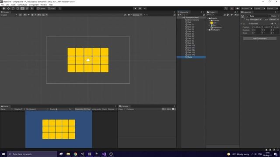Switch to the Inspector tab
The height and width of the screenshot is (157, 280).
point(246,12)
